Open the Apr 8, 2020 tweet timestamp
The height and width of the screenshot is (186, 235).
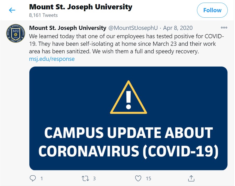[178, 28]
